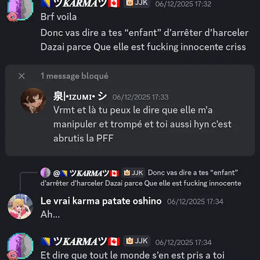
Task: Click KARMA's avatar on the bottom message
Action: click(20, 246)
